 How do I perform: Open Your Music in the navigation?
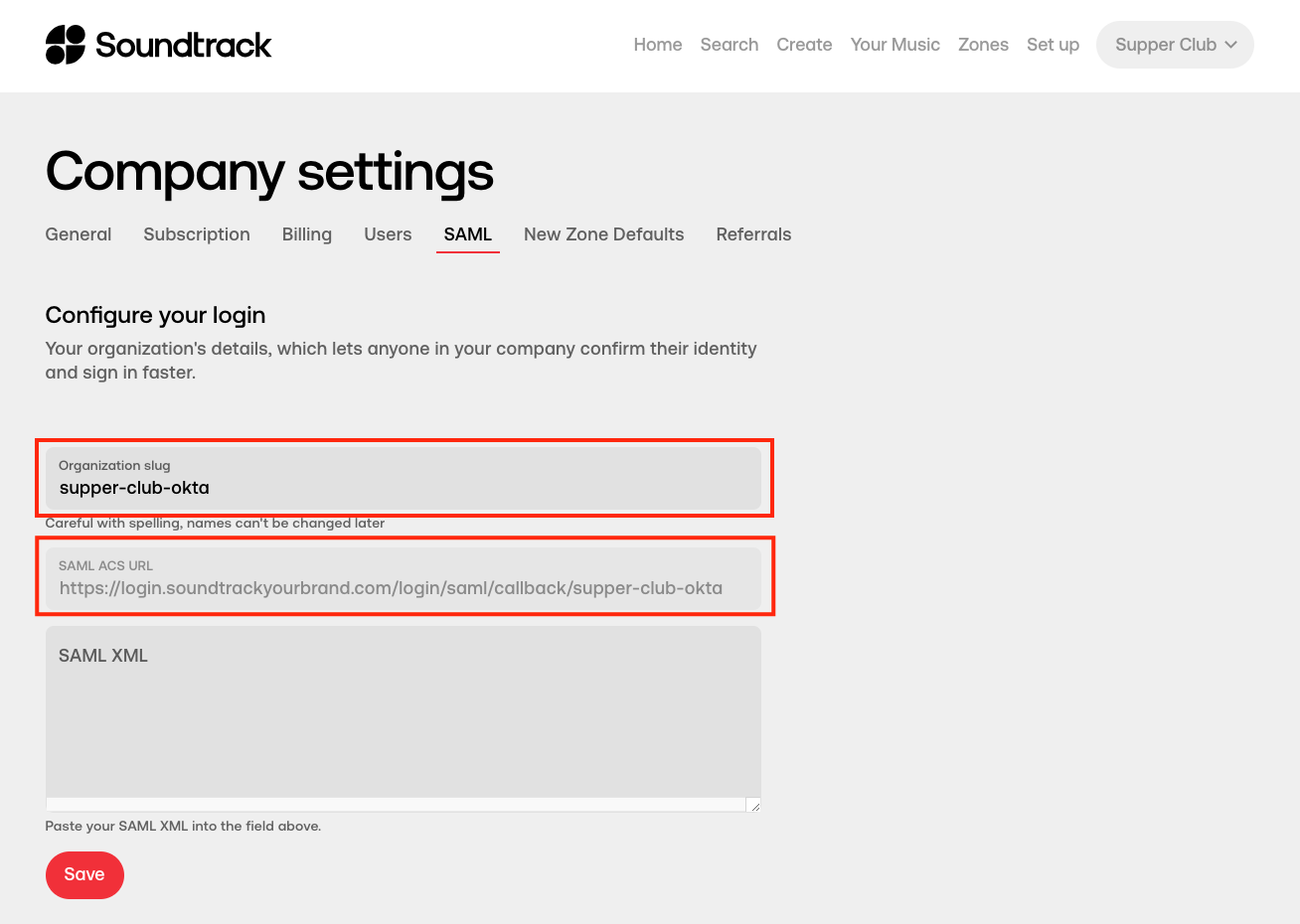(x=894, y=45)
